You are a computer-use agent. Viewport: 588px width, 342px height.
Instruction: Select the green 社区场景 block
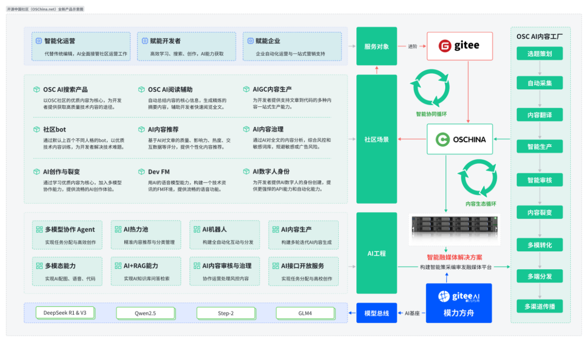click(376, 139)
